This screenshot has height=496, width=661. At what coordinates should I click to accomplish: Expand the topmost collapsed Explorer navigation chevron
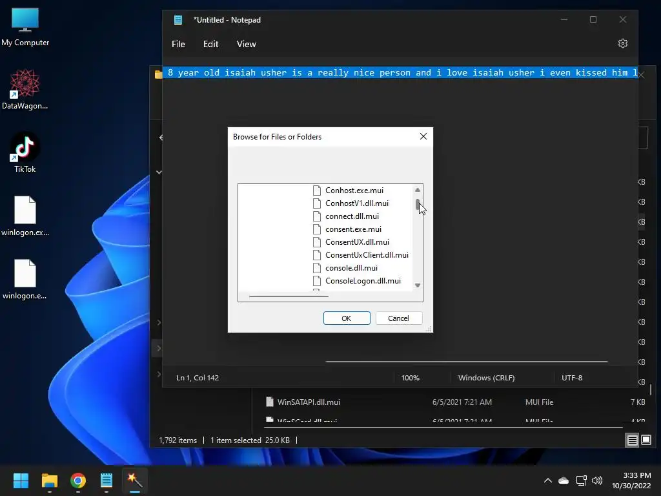coord(159,323)
